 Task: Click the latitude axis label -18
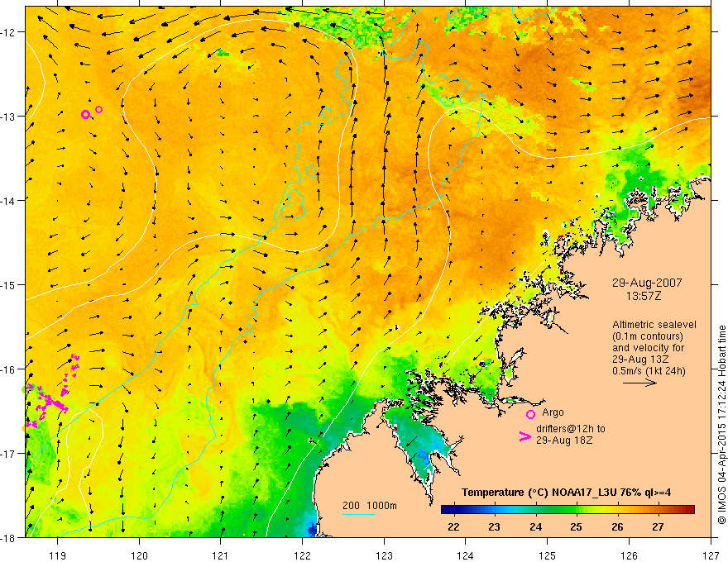(x=9, y=538)
